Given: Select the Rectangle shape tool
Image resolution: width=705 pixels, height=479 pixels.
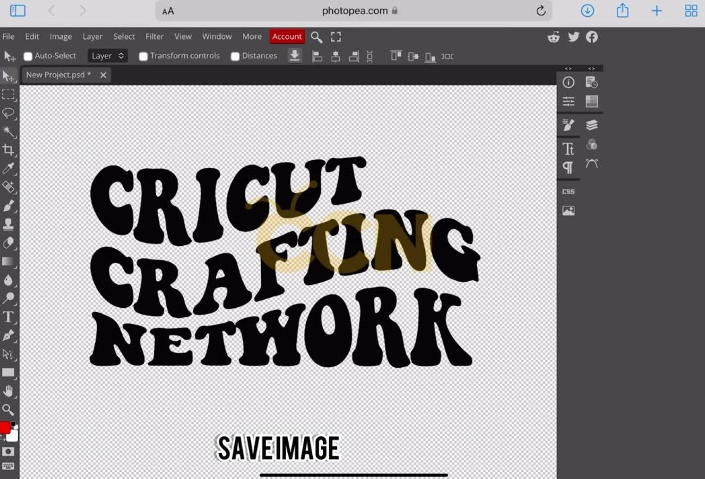Looking at the screenshot, I should tap(8, 373).
